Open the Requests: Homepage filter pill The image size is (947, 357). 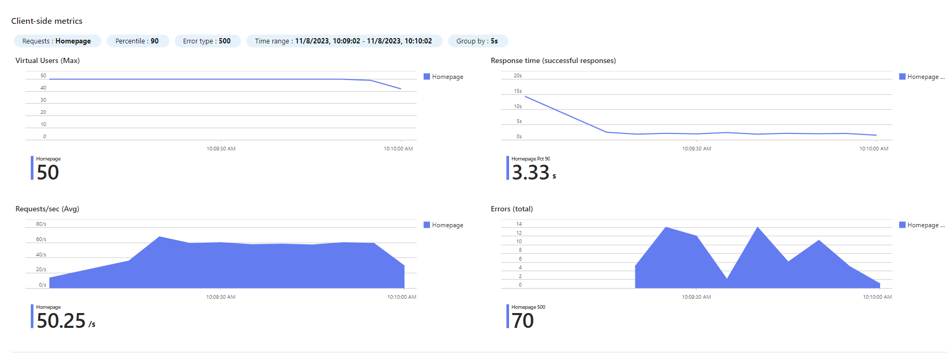tap(57, 41)
